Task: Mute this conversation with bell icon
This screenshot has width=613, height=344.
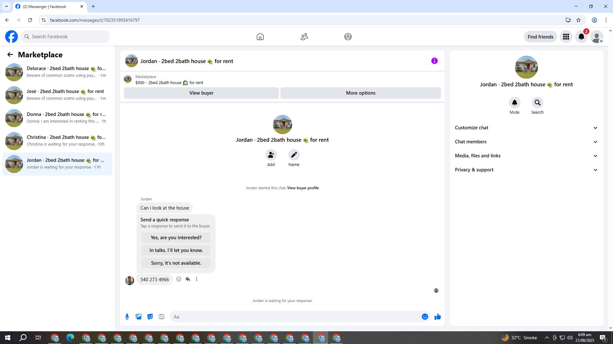Action: [x=514, y=103]
